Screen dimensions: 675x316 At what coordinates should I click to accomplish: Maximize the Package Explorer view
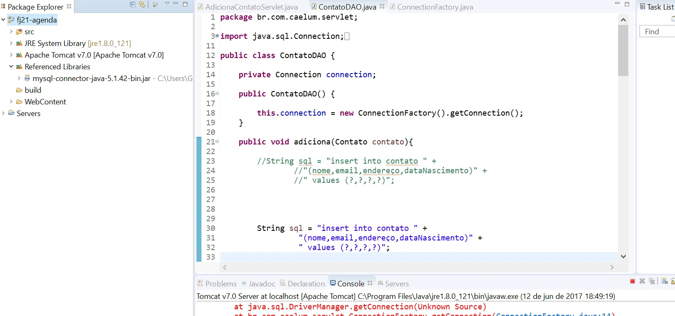(185, 4)
